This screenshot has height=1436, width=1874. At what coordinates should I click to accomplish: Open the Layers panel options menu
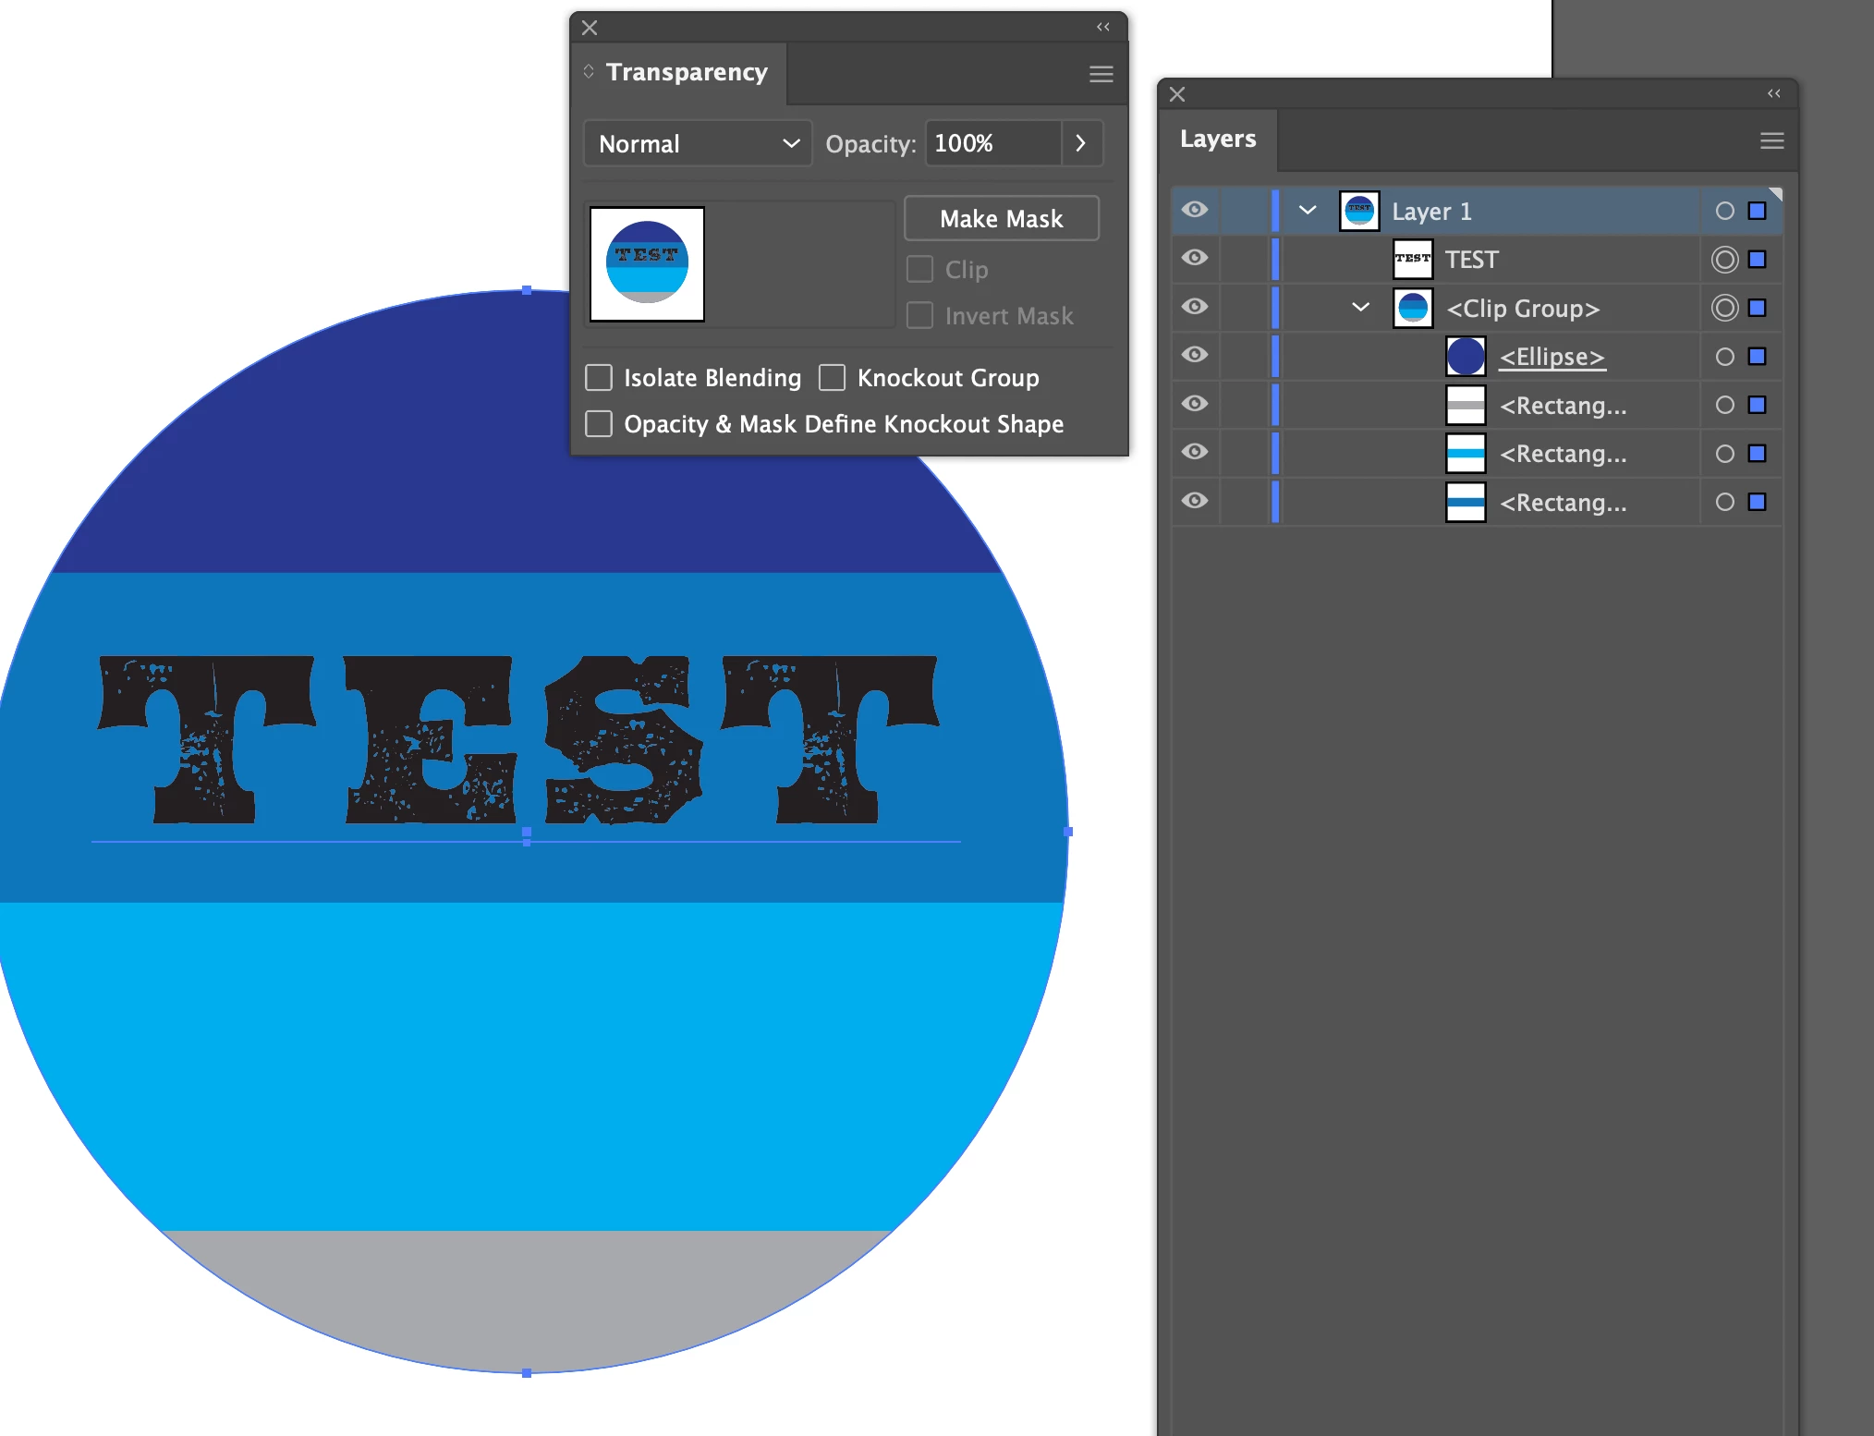coord(1771,140)
